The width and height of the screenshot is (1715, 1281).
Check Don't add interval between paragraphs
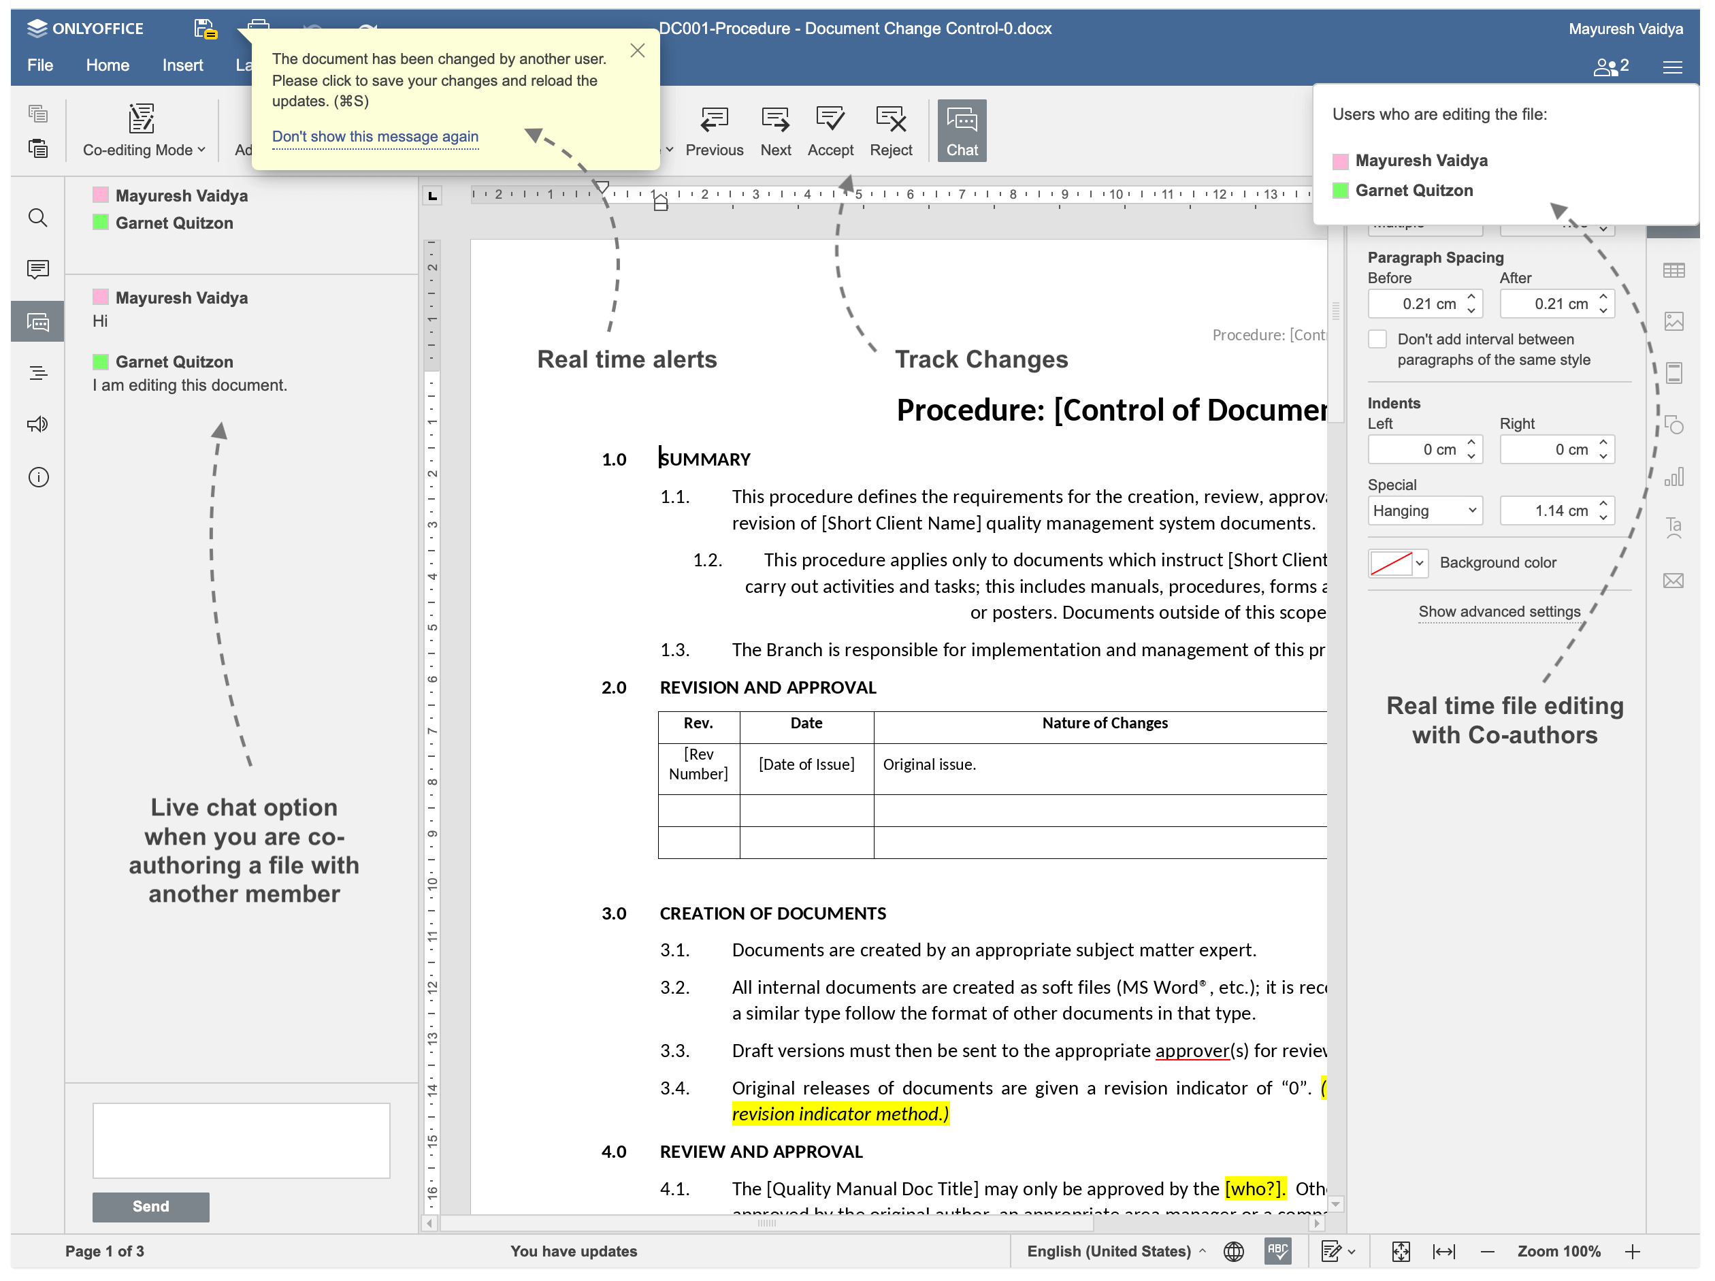coord(1377,339)
